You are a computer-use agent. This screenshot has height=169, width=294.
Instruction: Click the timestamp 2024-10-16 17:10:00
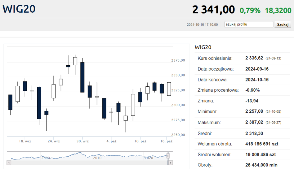(x=202, y=25)
